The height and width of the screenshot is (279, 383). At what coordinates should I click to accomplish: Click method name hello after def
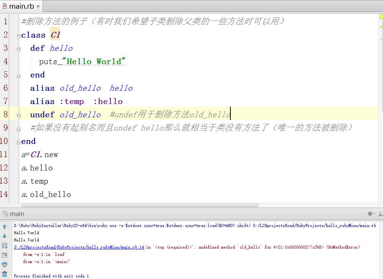[x=61, y=48]
